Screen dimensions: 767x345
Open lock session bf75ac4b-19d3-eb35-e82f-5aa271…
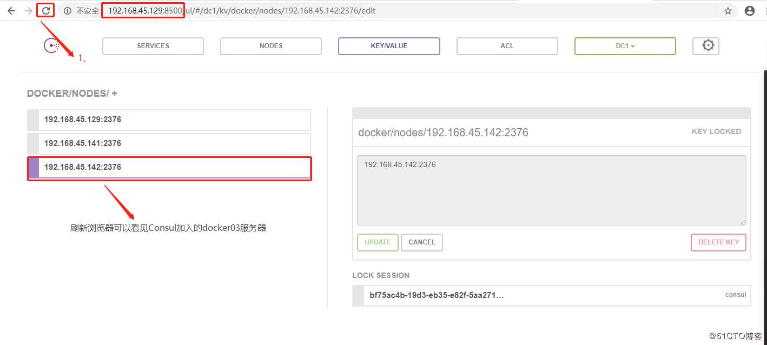(551, 295)
